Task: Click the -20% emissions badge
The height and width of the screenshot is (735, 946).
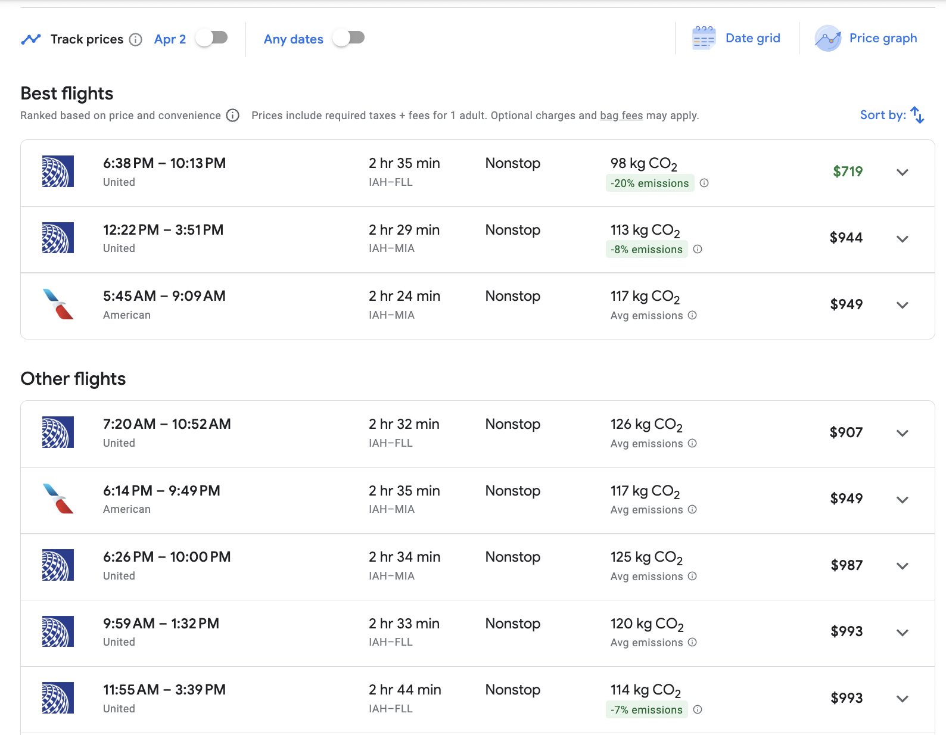Action: (x=650, y=183)
